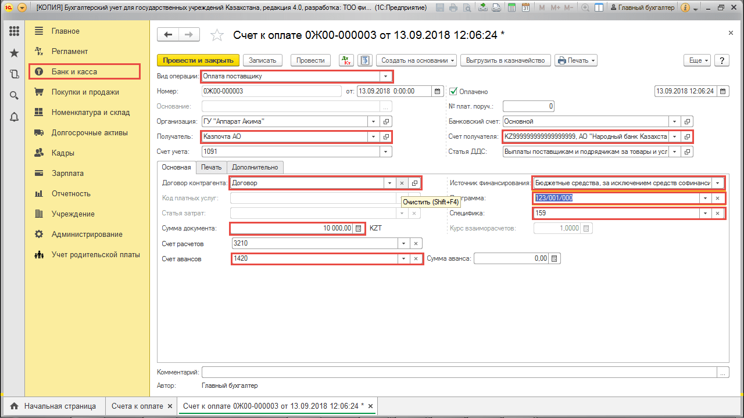Star this invoice as a favorite

pyautogui.click(x=217, y=35)
